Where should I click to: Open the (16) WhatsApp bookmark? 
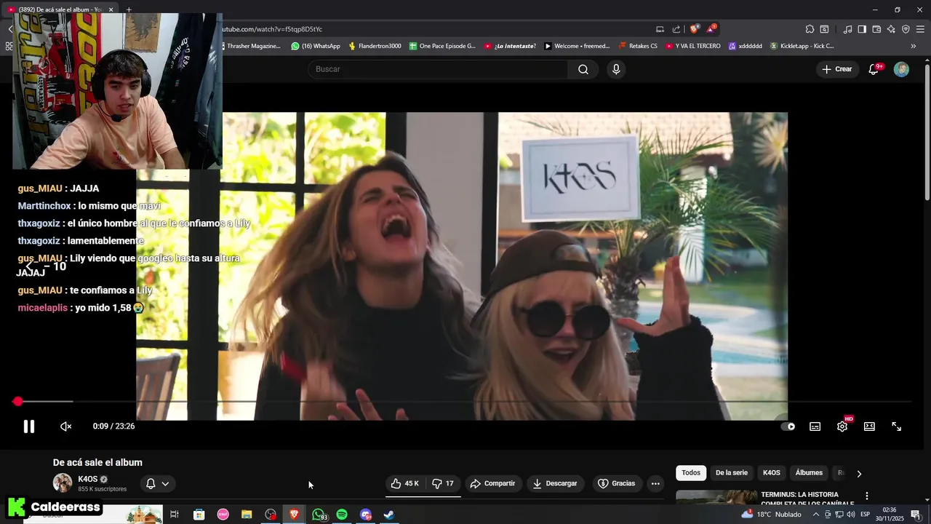coord(316,46)
